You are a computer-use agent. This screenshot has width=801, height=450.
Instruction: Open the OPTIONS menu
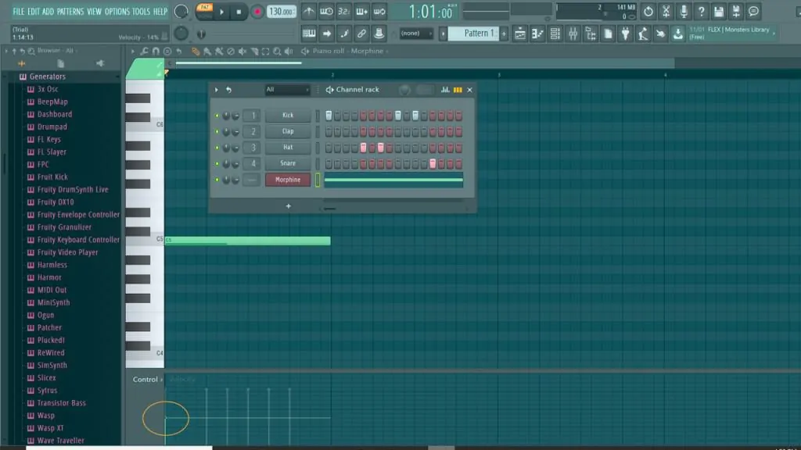coord(117,12)
